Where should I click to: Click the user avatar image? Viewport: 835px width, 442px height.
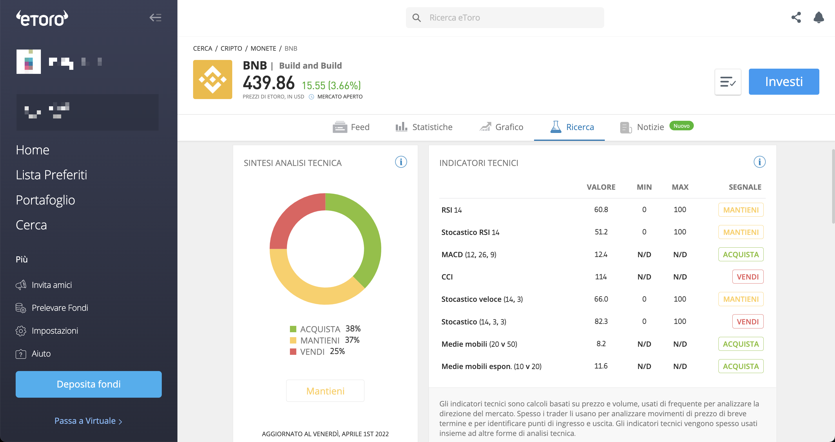click(28, 61)
